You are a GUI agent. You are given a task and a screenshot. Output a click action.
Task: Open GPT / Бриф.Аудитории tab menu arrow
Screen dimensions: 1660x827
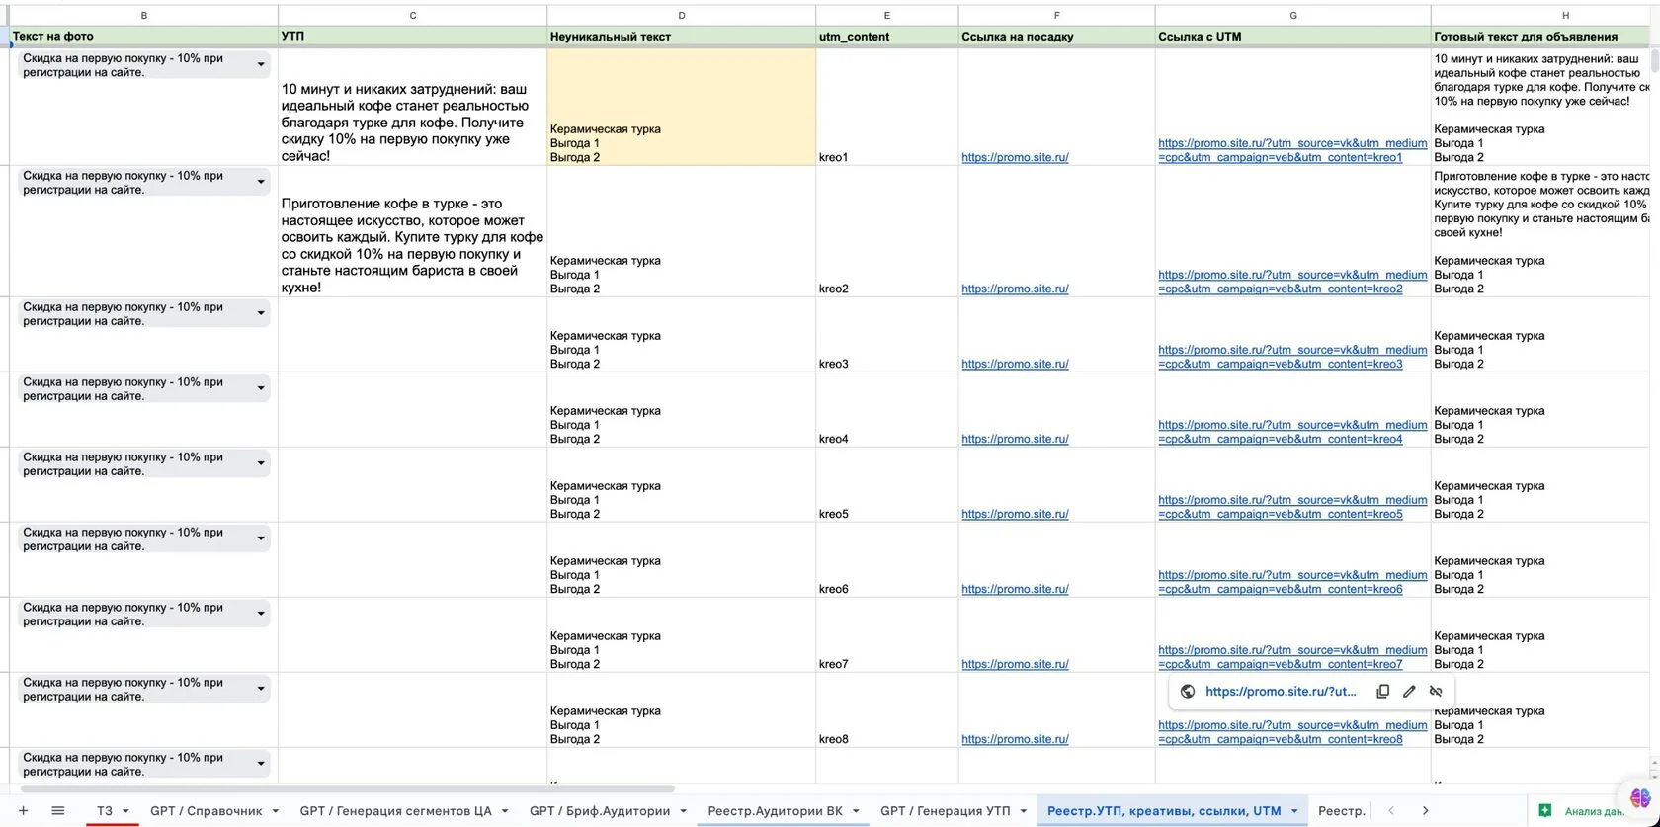coord(683,811)
